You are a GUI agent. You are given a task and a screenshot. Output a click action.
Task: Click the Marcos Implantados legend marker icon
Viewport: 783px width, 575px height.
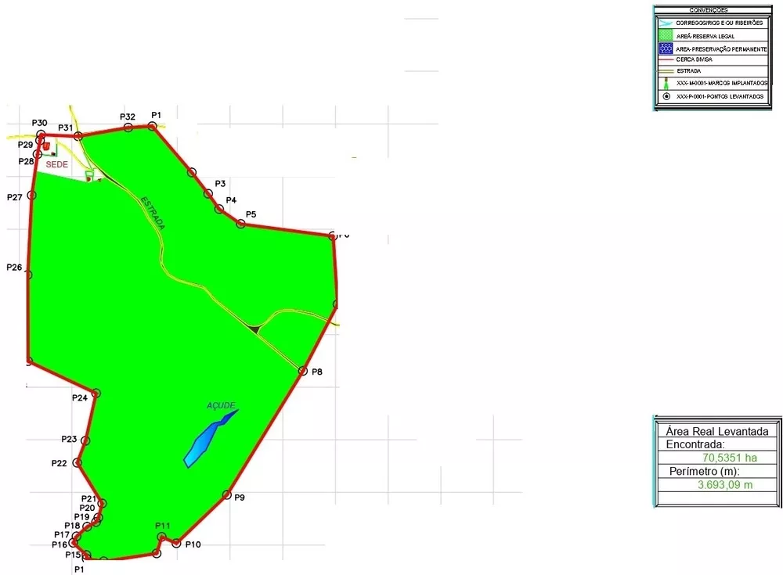pyautogui.click(x=666, y=83)
